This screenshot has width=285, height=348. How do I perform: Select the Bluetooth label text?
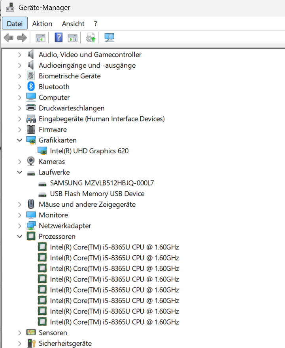tap(54, 87)
